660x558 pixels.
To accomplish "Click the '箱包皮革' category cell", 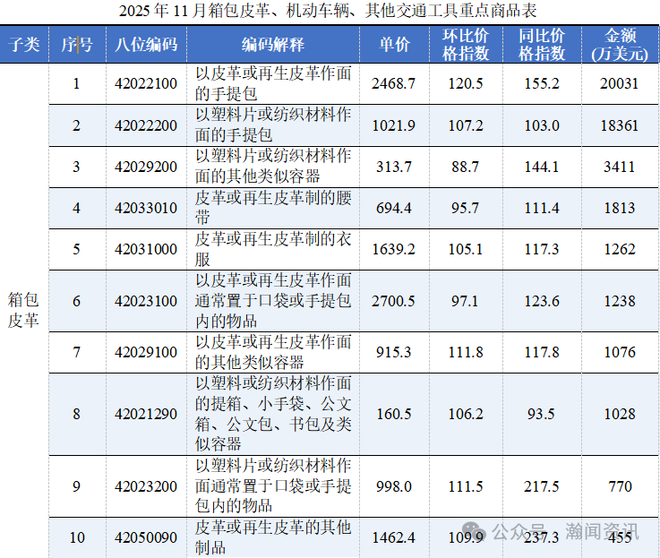I will coord(23,311).
